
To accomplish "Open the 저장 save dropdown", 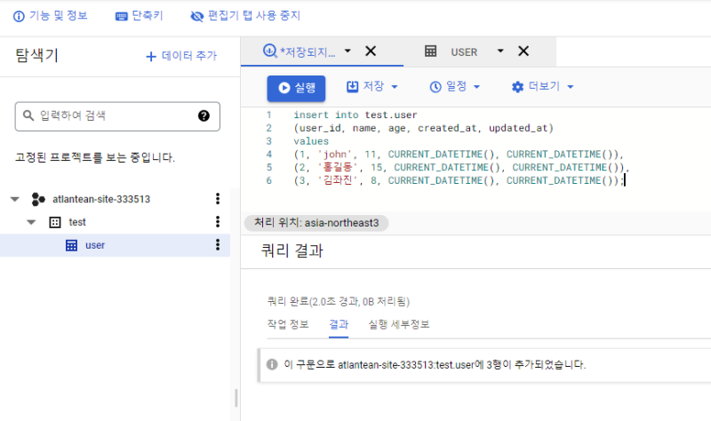I will pos(371,87).
